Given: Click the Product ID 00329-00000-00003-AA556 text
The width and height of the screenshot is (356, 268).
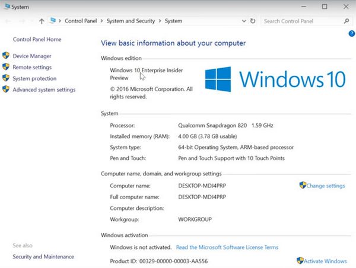Looking at the screenshot, I should 158,261.
